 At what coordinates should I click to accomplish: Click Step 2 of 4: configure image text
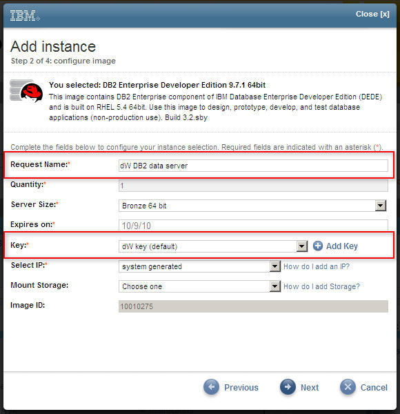click(63, 61)
